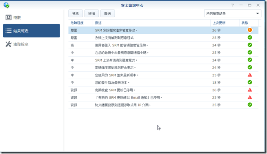The height and width of the screenshot is (154, 267).
Task: Click the orange critical status icon for SRM 系統檔案 row
Action: [x=250, y=30]
